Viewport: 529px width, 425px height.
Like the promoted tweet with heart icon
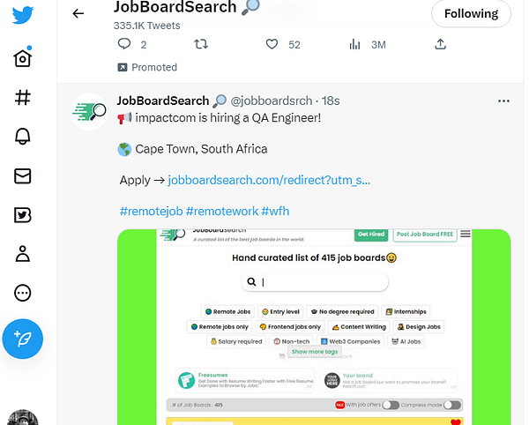coord(272,44)
